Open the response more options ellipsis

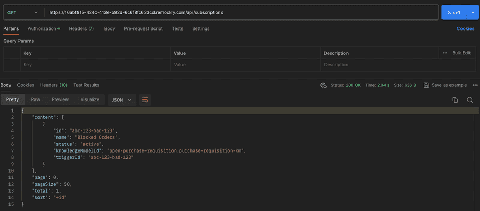click(475, 85)
